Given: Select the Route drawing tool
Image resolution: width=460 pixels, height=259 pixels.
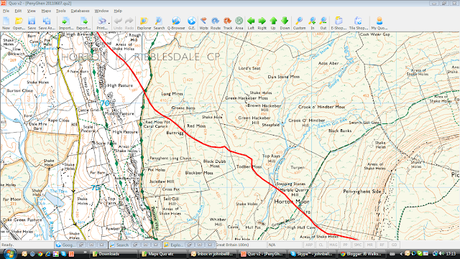Looking at the screenshot, I should click(x=216, y=23).
